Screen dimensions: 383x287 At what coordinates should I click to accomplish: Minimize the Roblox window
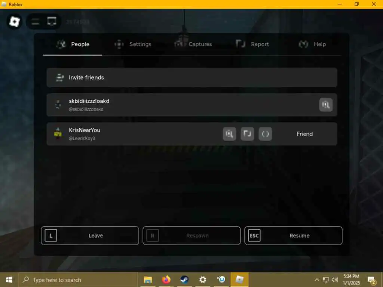340,4
